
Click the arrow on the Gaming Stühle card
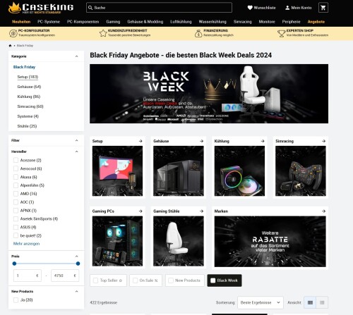(x=201, y=211)
